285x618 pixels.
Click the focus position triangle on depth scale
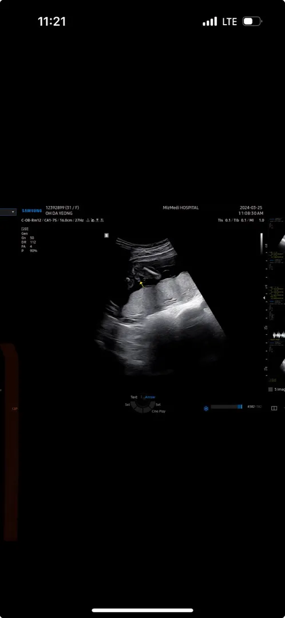(264, 298)
